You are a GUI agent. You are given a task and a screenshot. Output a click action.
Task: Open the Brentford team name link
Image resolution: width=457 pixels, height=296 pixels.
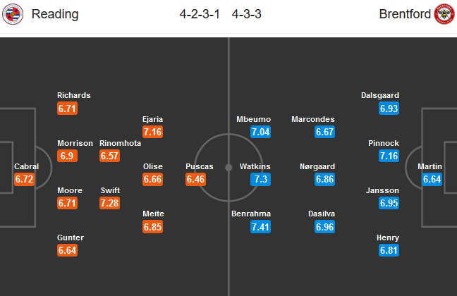click(404, 14)
